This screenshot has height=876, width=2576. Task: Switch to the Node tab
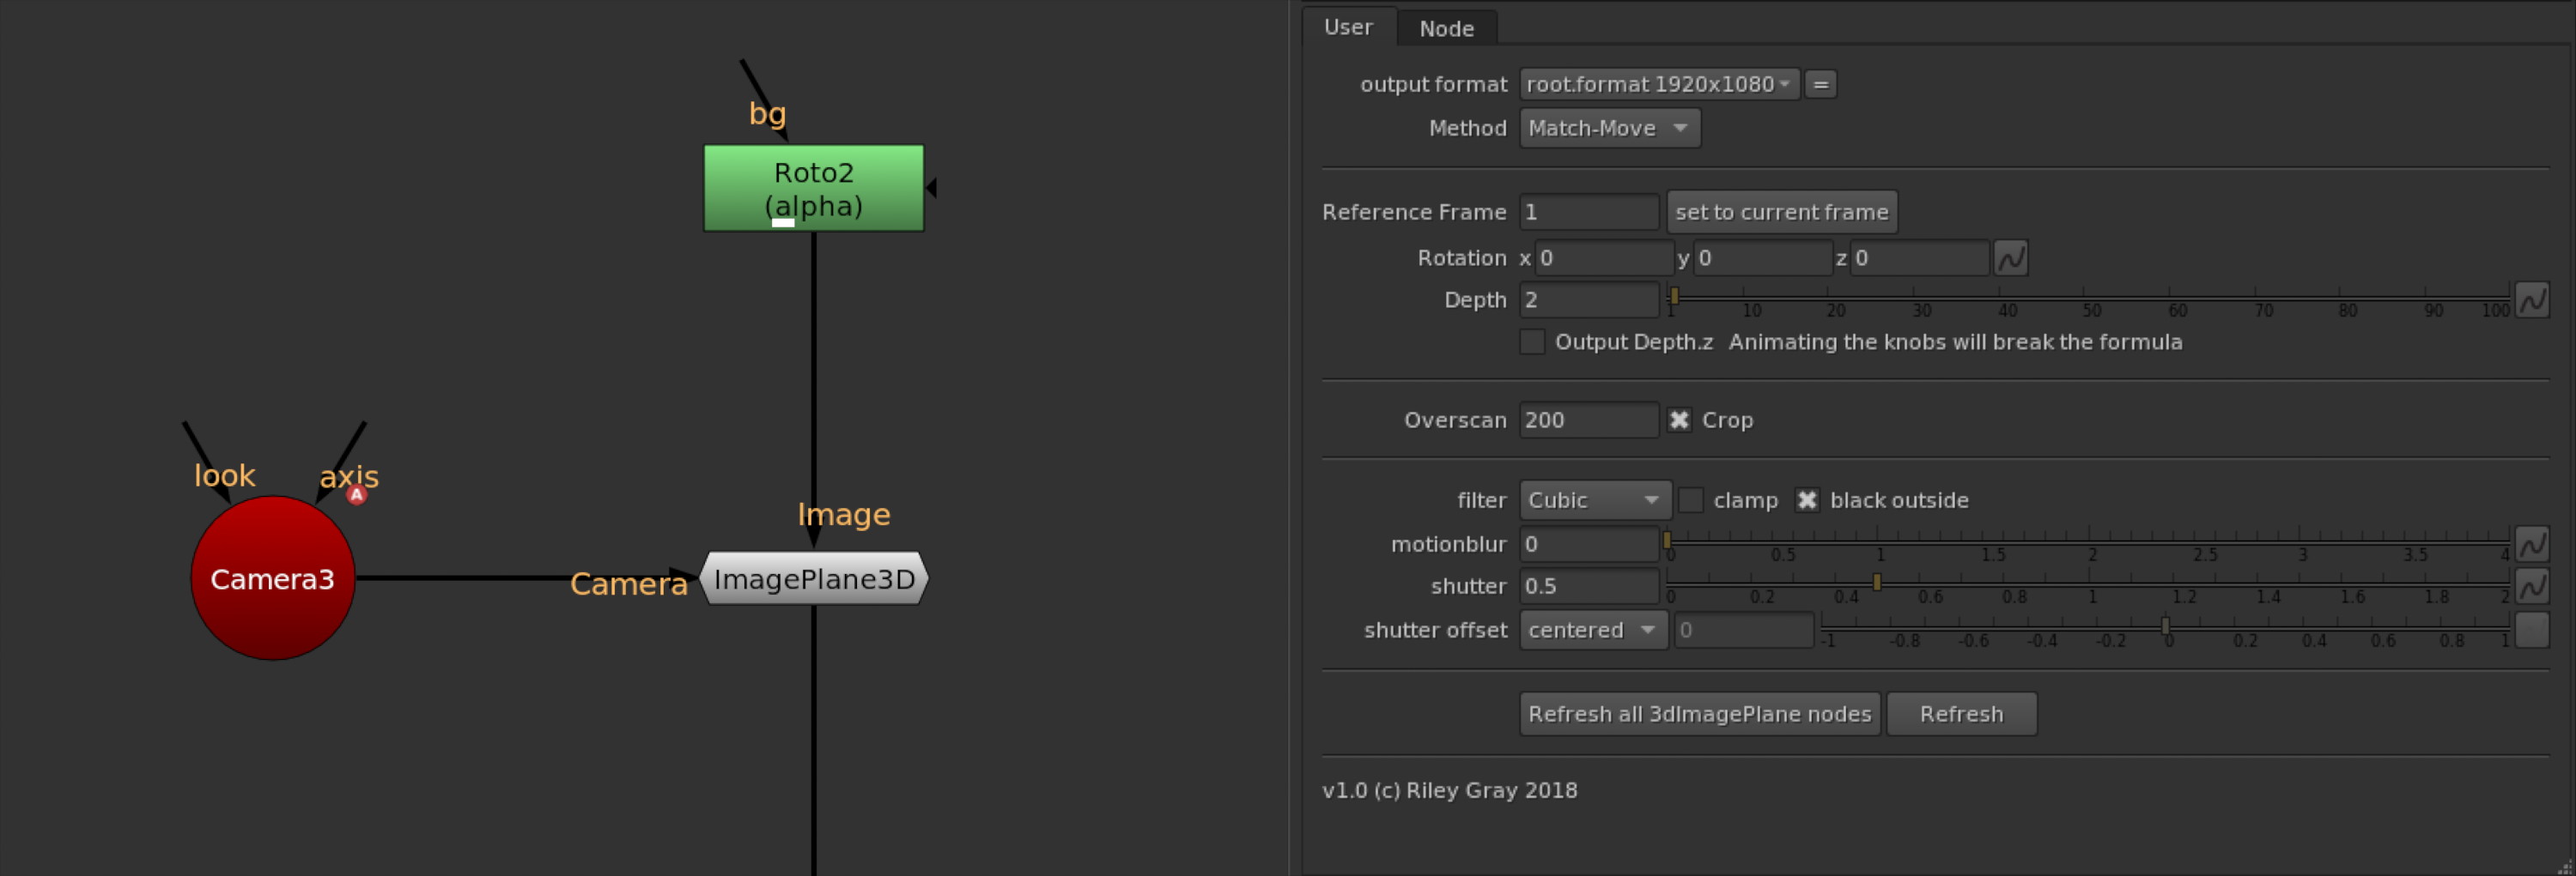[1446, 29]
